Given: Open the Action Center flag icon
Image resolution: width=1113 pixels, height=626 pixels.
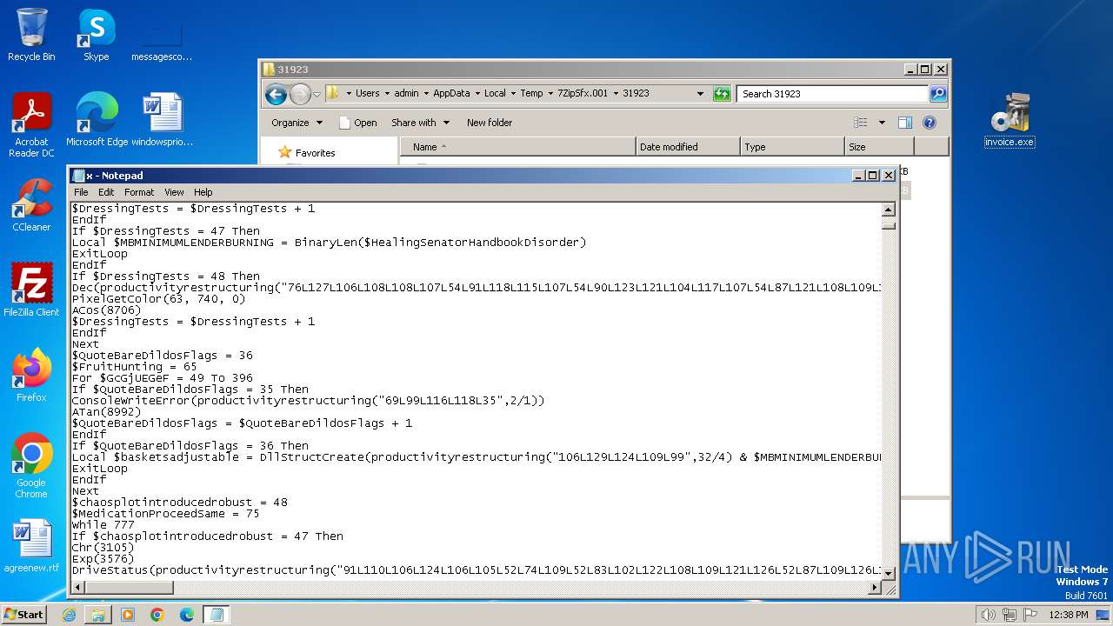Looking at the screenshot, I should 1031,615.
